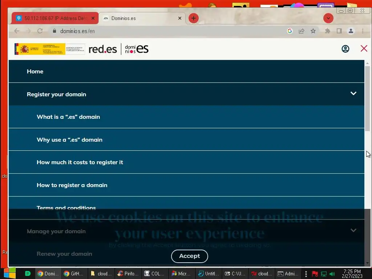Image resolution: width=372 pixels, height=279 pixels.
Task: Reload the dominios.es page
Action: point(40,31)
